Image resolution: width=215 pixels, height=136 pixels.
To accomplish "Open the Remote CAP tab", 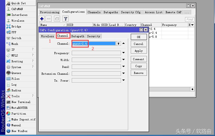I will (173, 12).
